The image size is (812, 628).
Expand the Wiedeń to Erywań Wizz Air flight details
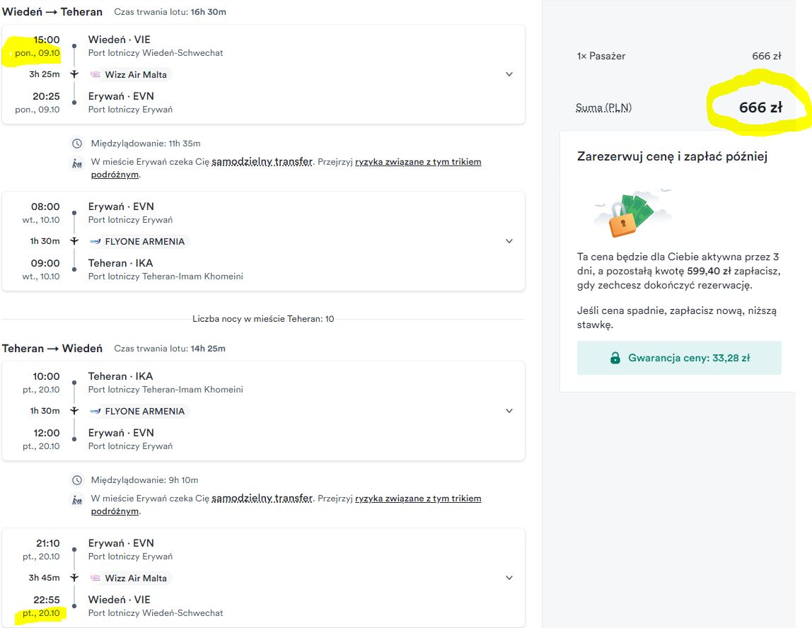click(x=509, y=74)
